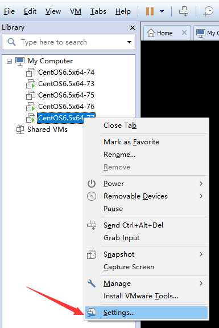
Task: Click the snapshot clock toolbar icon
Action: pos(208,11)
